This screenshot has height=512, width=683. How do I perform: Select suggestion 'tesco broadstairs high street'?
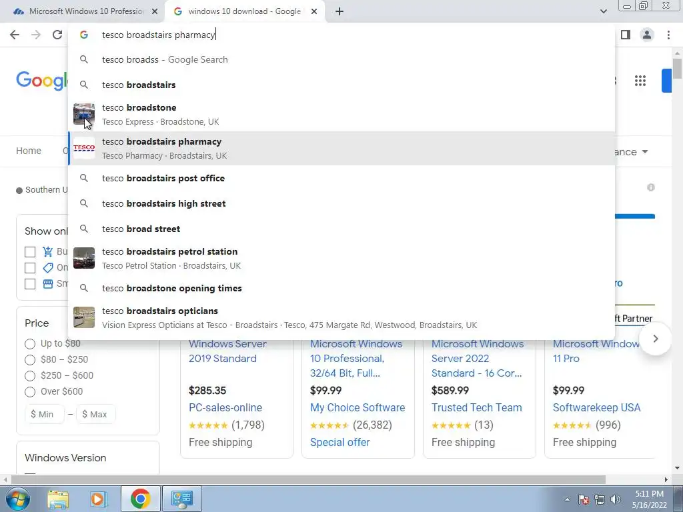point(341,203)
